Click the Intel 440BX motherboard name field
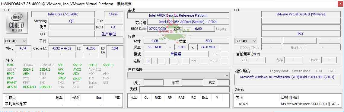 (178, 15)
